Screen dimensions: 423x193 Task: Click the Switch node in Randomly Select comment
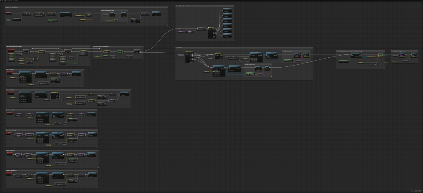pyautogui.click(x=212, y=28)
